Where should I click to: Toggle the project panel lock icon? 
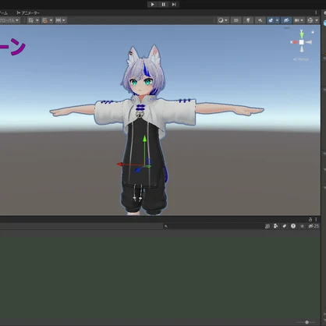310,219
